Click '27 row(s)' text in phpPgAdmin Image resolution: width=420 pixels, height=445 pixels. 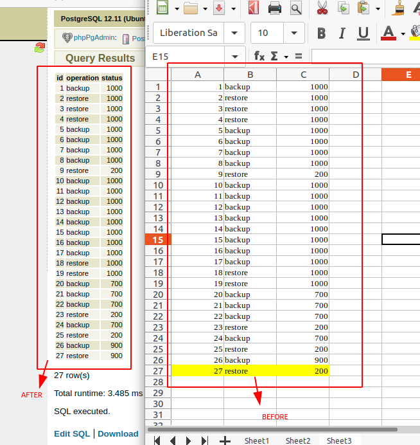(x=72, y=375)
